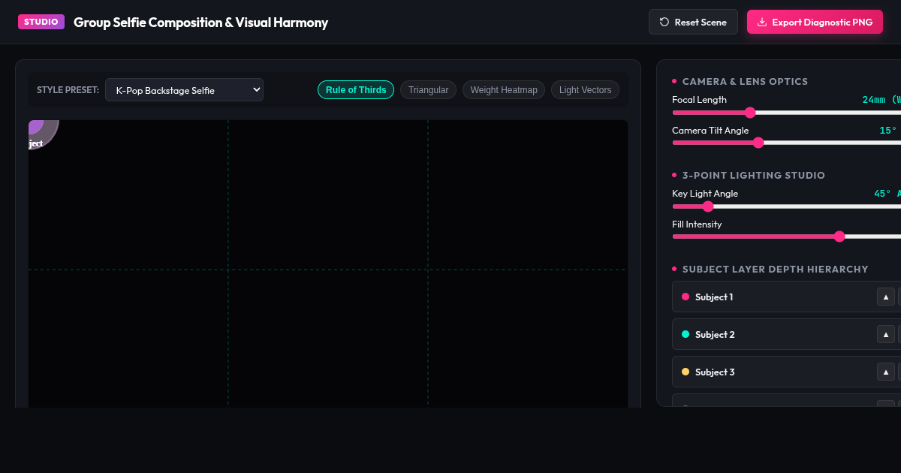The width and height of the screenshot is (901, 473).
Task: Click the 24mm focal length value
Action: click(x=881, y=100)
